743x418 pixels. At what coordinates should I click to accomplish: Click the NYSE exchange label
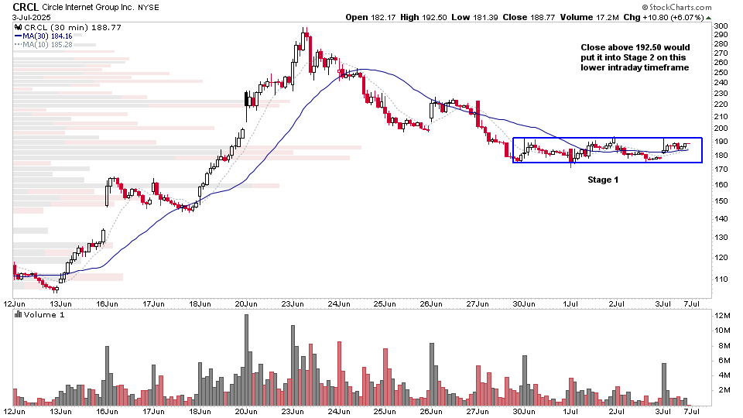tap(149, 8)
